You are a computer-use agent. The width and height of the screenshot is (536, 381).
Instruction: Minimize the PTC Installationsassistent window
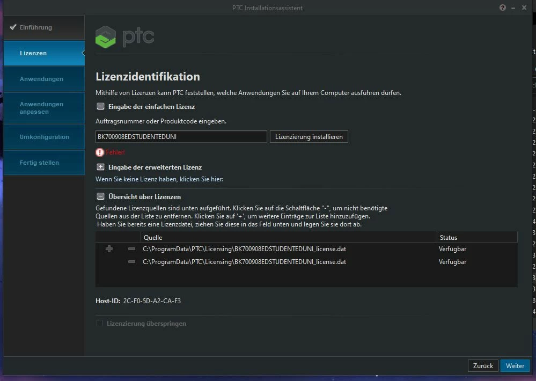click(x=513, y=8)
